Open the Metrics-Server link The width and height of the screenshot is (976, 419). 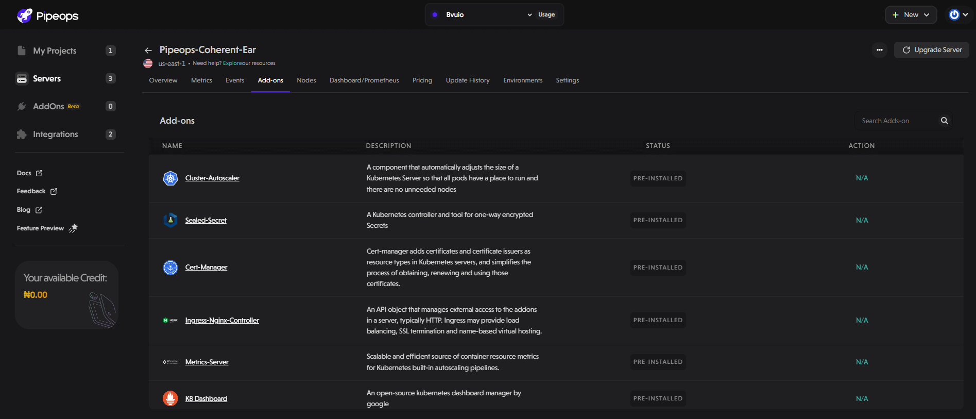(207, 362)
